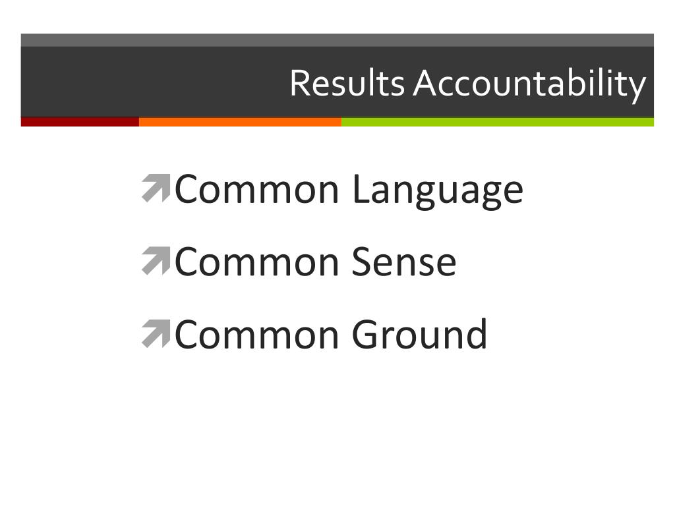This screenshot has width=675, height=506.
Task: Click the word Results in the title
Action: point(347,82)
